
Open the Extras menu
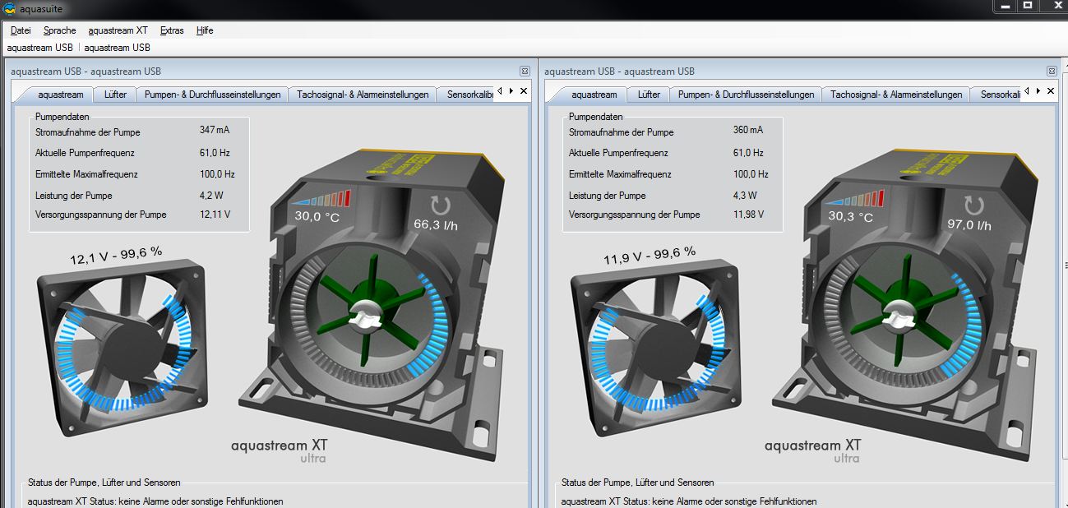tap(173, 30)
